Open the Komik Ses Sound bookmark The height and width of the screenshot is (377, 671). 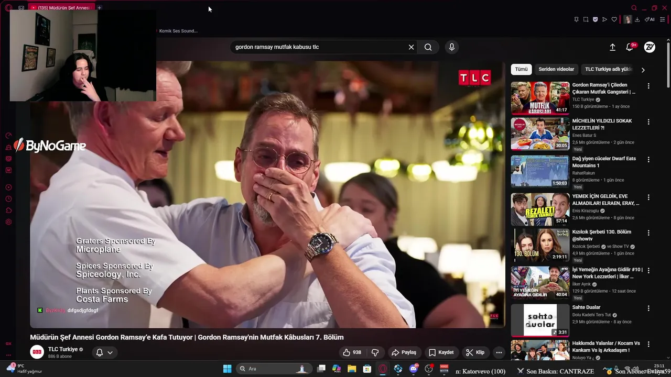point(178,31)
